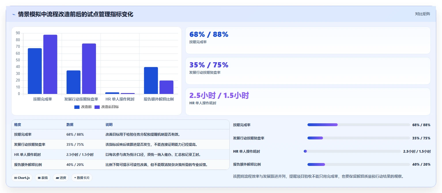This screenshot has width=442, height=193.
Task: Click the HR 单人操作耗时 progress bar
Action: click(x=352, y=151)
